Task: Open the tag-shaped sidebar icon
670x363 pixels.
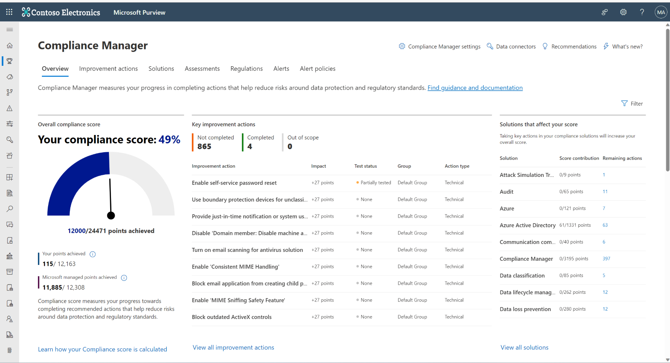Action: [10, 77]
